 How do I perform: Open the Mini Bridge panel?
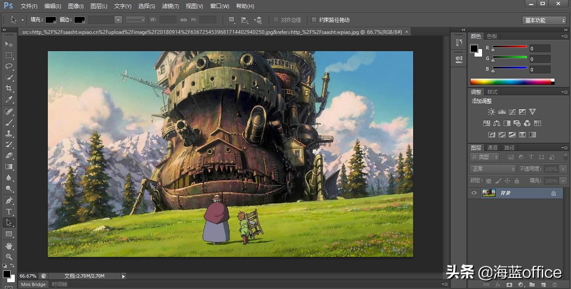33,284
